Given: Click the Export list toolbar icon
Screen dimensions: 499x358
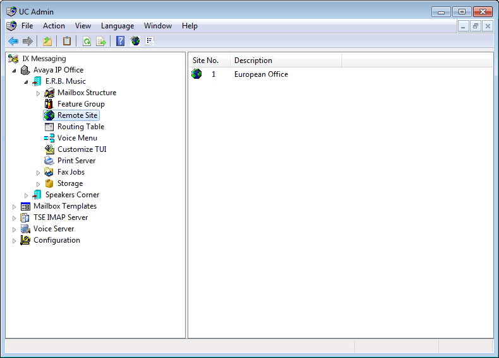Looking at the screenshot, I should 101,41.
